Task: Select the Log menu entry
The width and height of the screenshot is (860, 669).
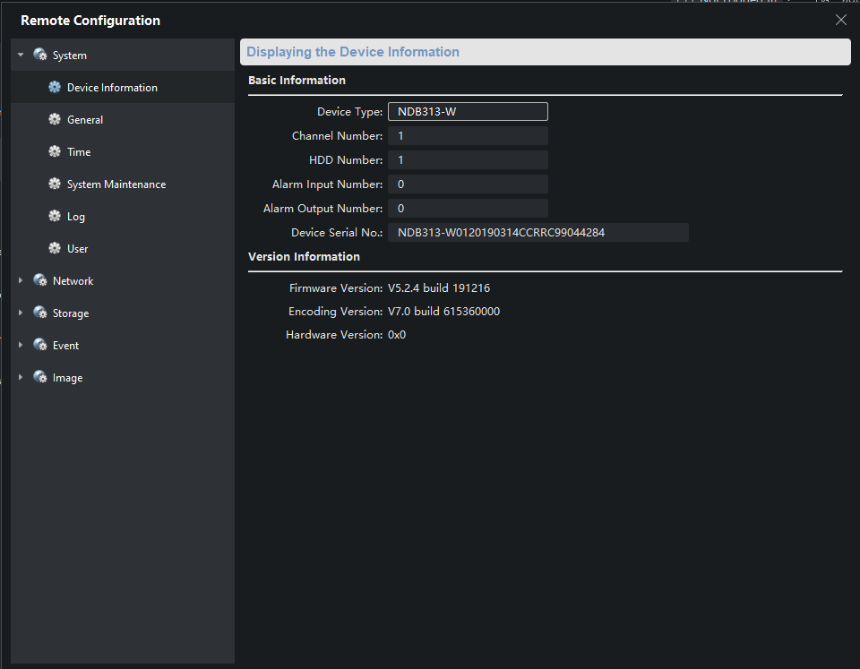Action: click(76, 217)
